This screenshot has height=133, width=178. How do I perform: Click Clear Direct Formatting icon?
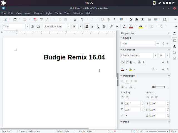[x=124, y=26]
